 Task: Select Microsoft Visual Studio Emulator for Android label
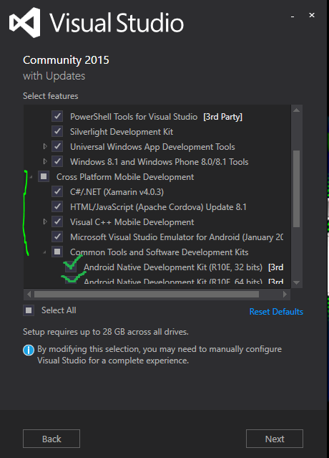pos(177,237)
